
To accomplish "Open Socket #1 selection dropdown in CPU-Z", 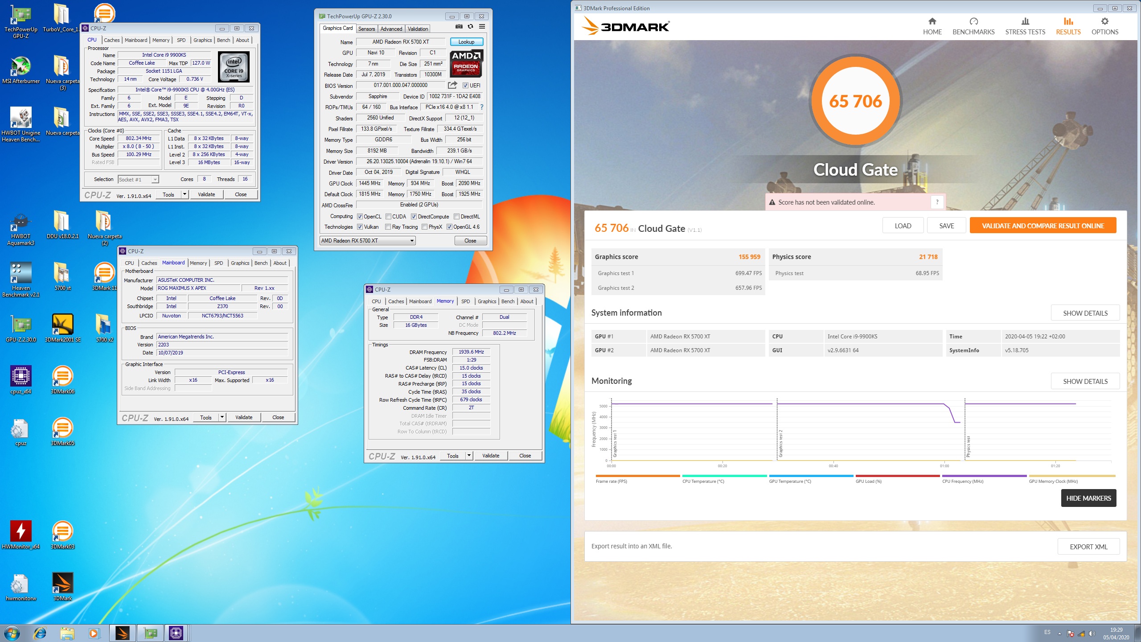I will (x=138, y=180).
